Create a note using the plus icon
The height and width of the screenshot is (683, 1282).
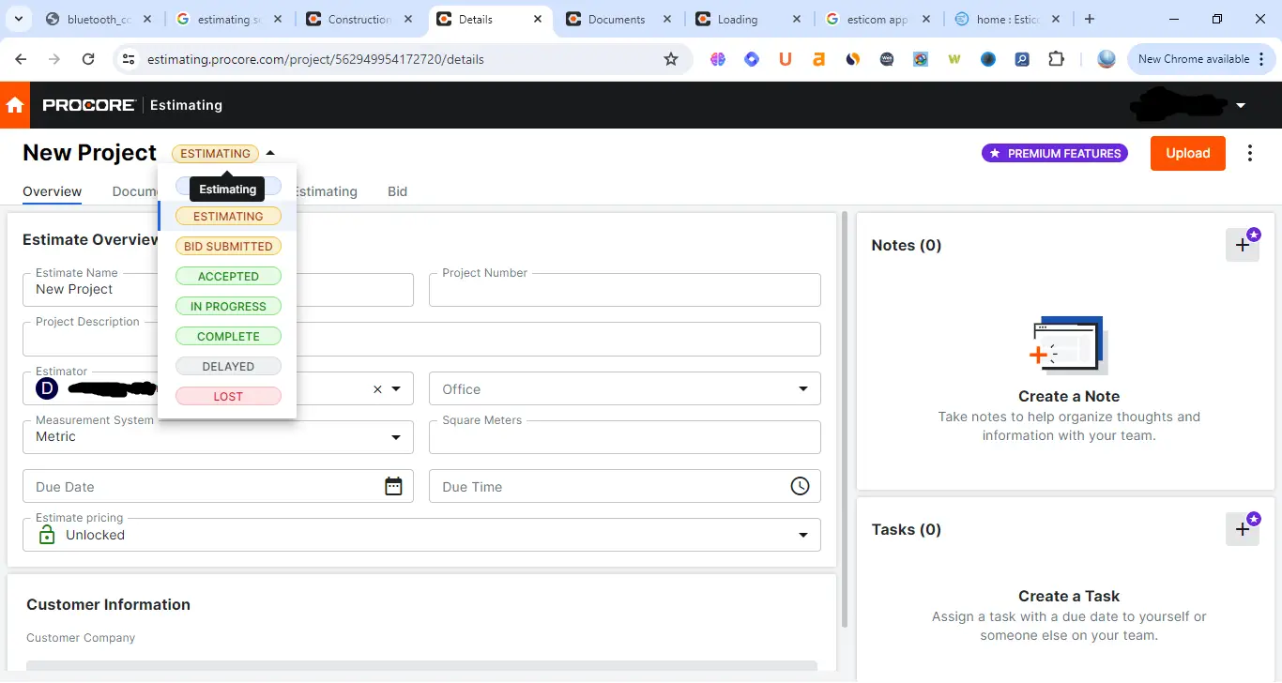point(1243,244)
